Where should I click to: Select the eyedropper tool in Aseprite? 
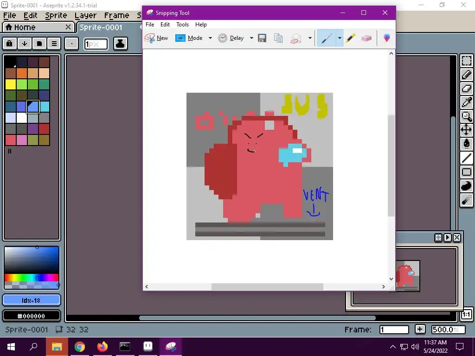467,102
